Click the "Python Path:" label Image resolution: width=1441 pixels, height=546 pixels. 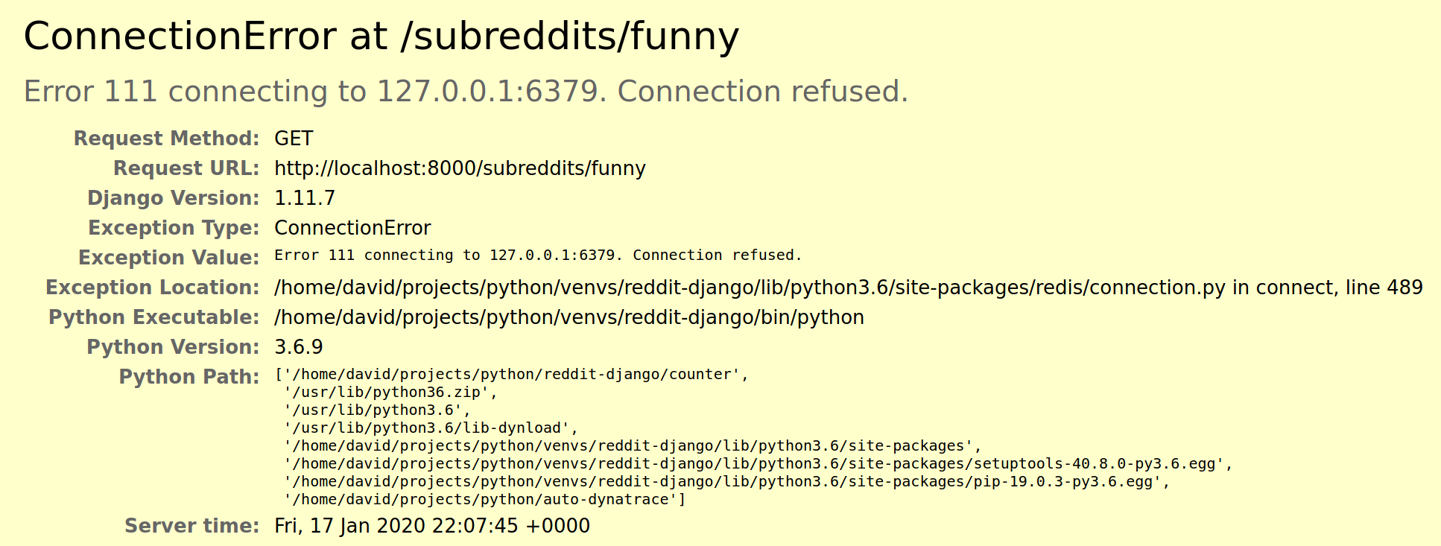[189, 377]
